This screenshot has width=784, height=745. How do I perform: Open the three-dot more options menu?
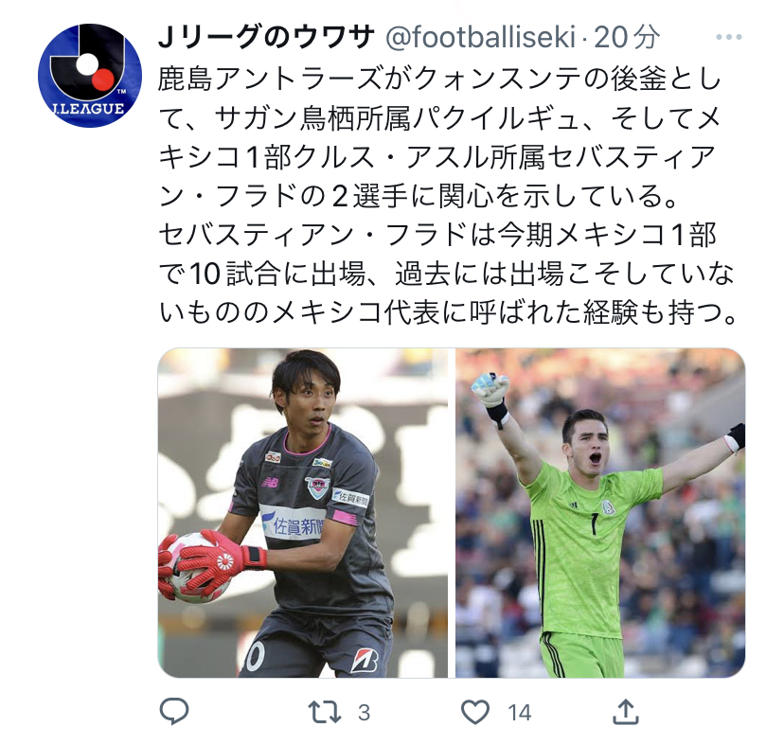pyautogui.click(x=728, y=37)
